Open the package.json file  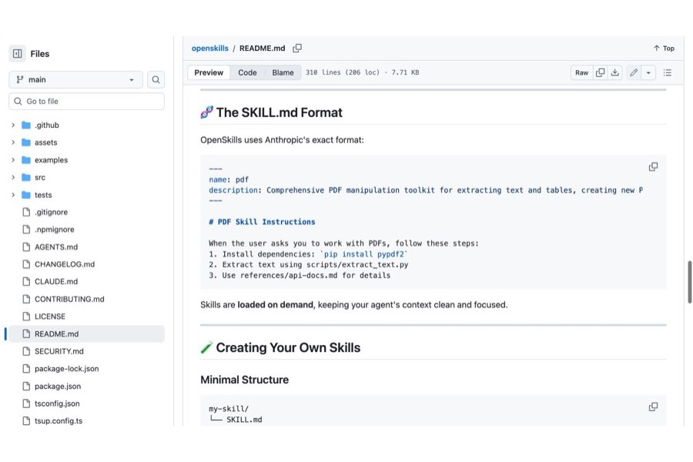coord(58,387)
